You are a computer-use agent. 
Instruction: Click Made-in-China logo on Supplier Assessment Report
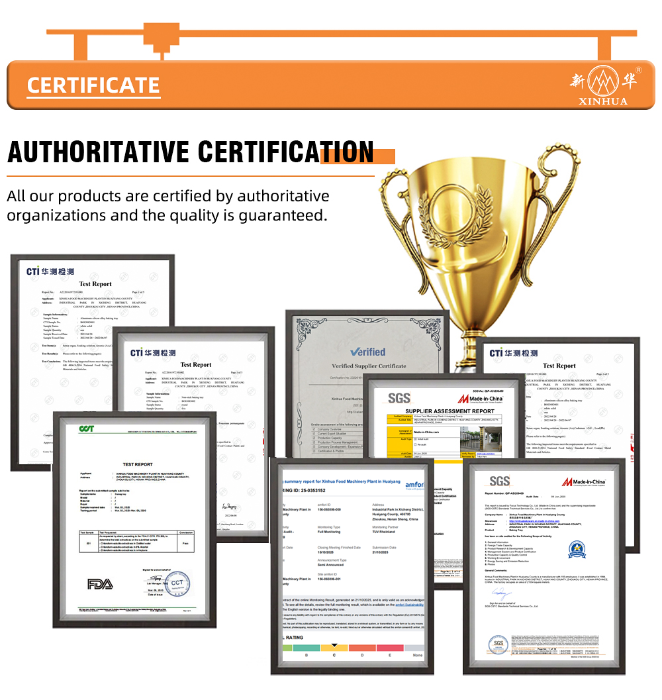(481, 399)
